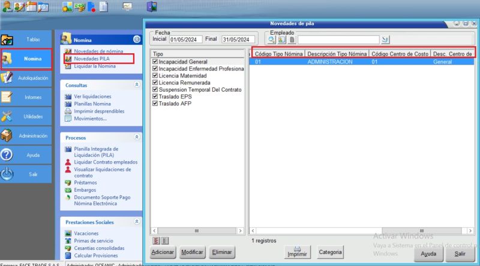Viewport: 480px width, 266px height.
Task: Click the employee search magnifier icon
Action: [271, 40]
